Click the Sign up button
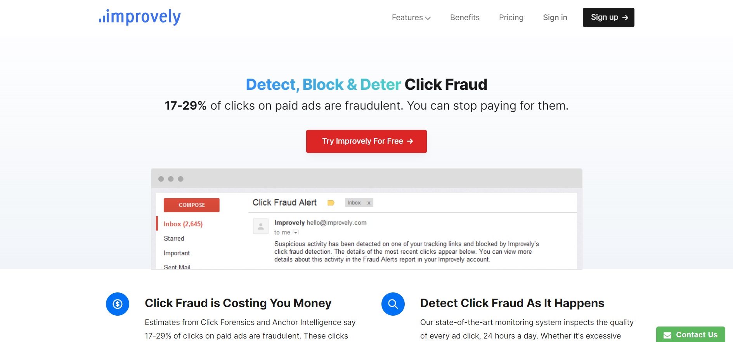The height and width of the screenshot is (342, 733). point(608,17)
